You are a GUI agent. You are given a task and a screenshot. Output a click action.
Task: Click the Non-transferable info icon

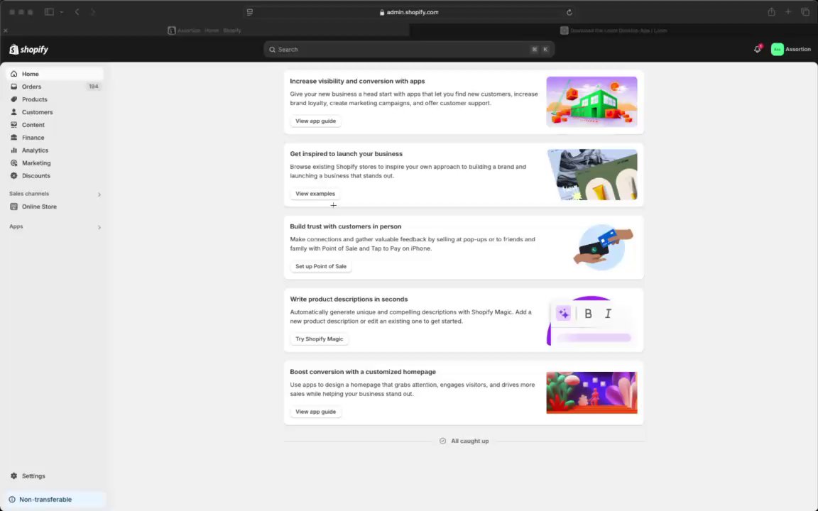(12, 500)
